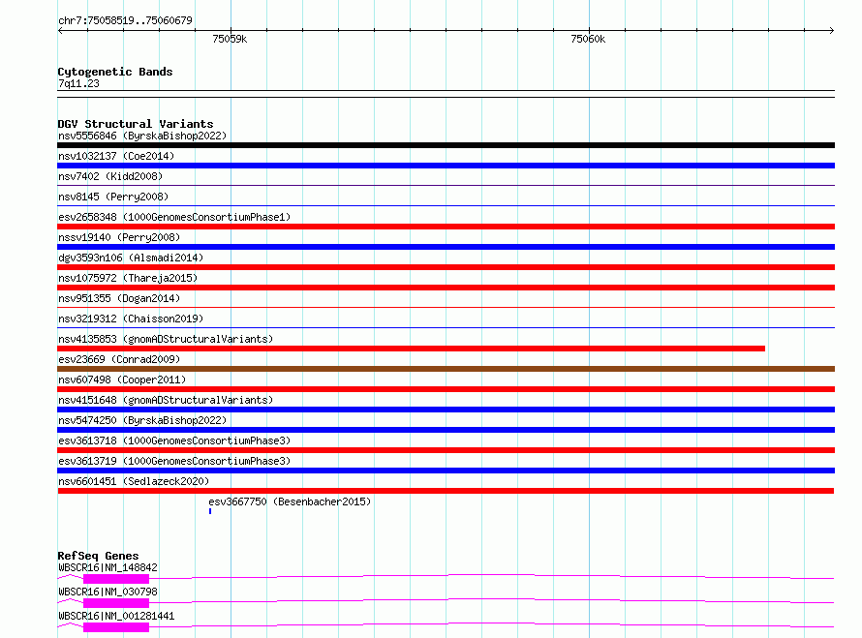862x638 pixels.
Task: Click the red esv3613718 variant bar
Action: pos(446,450)
